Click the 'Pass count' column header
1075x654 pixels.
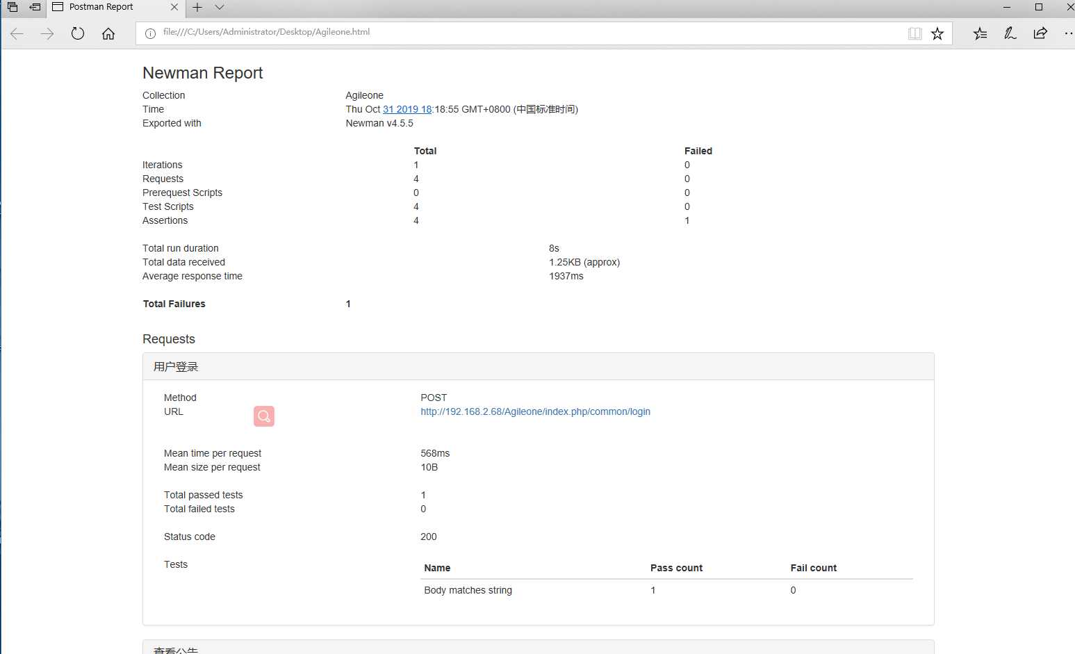coord(676,568)
